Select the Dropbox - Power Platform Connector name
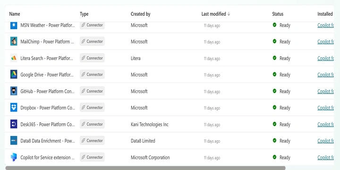340x170 pixels. point(48,108)
